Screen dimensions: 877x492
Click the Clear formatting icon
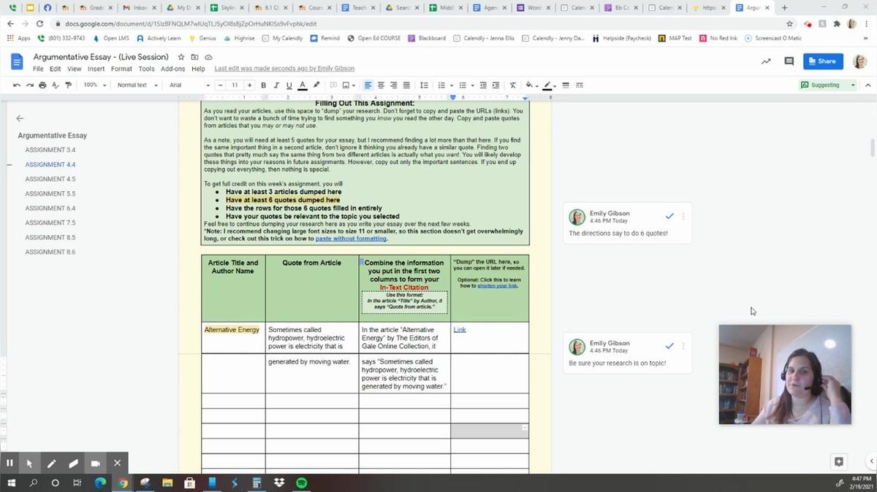point(512,85)
